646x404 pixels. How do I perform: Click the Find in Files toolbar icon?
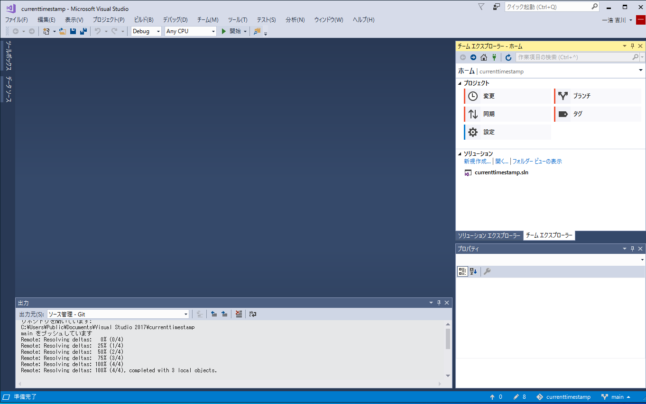[x=257, y=31]
